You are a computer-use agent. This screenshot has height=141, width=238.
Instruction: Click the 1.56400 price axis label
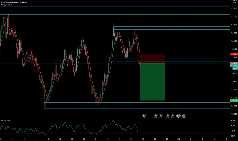click(x=234, y=90)
